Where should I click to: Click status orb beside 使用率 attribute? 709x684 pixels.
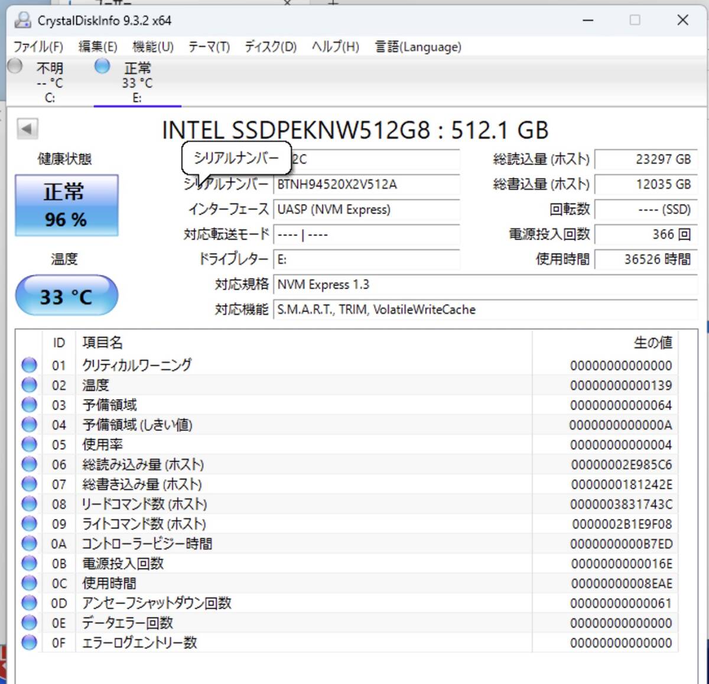coord(29,444)
